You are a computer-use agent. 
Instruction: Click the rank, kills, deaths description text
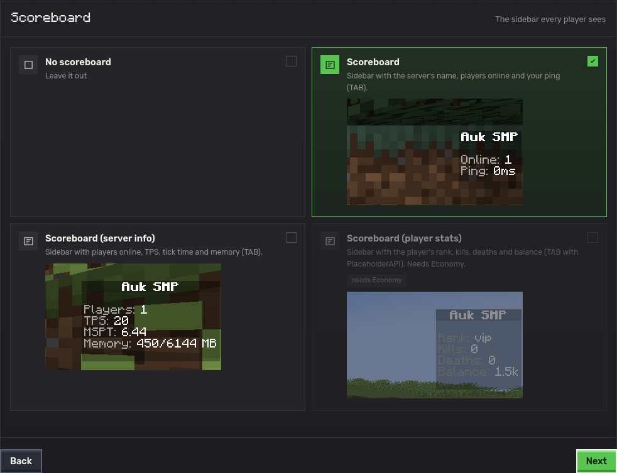pos(462,258)
